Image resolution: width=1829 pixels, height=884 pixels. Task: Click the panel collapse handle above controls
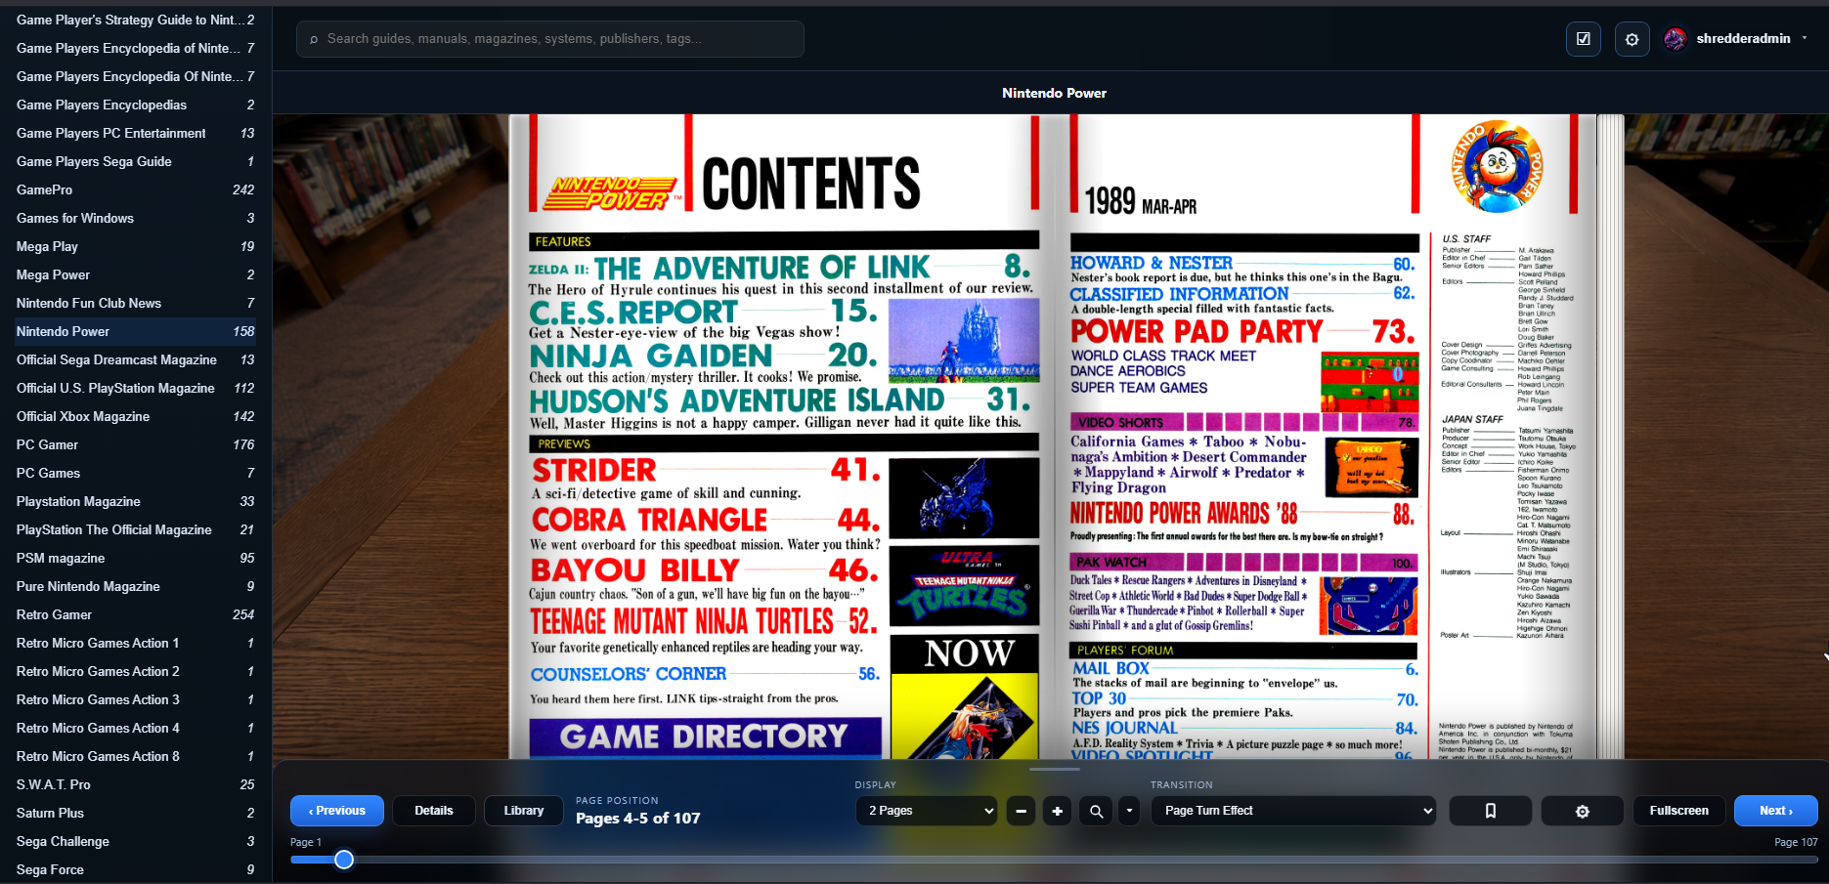pyautogui.click(x=1055, y=770)
